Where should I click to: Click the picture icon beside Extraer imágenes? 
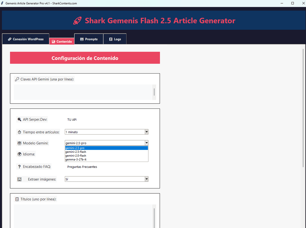pos(19,179)
